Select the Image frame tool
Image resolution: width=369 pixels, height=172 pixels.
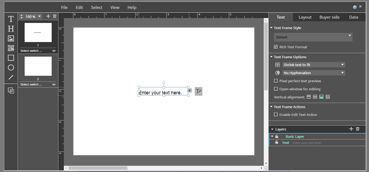(x=11, y=38)
